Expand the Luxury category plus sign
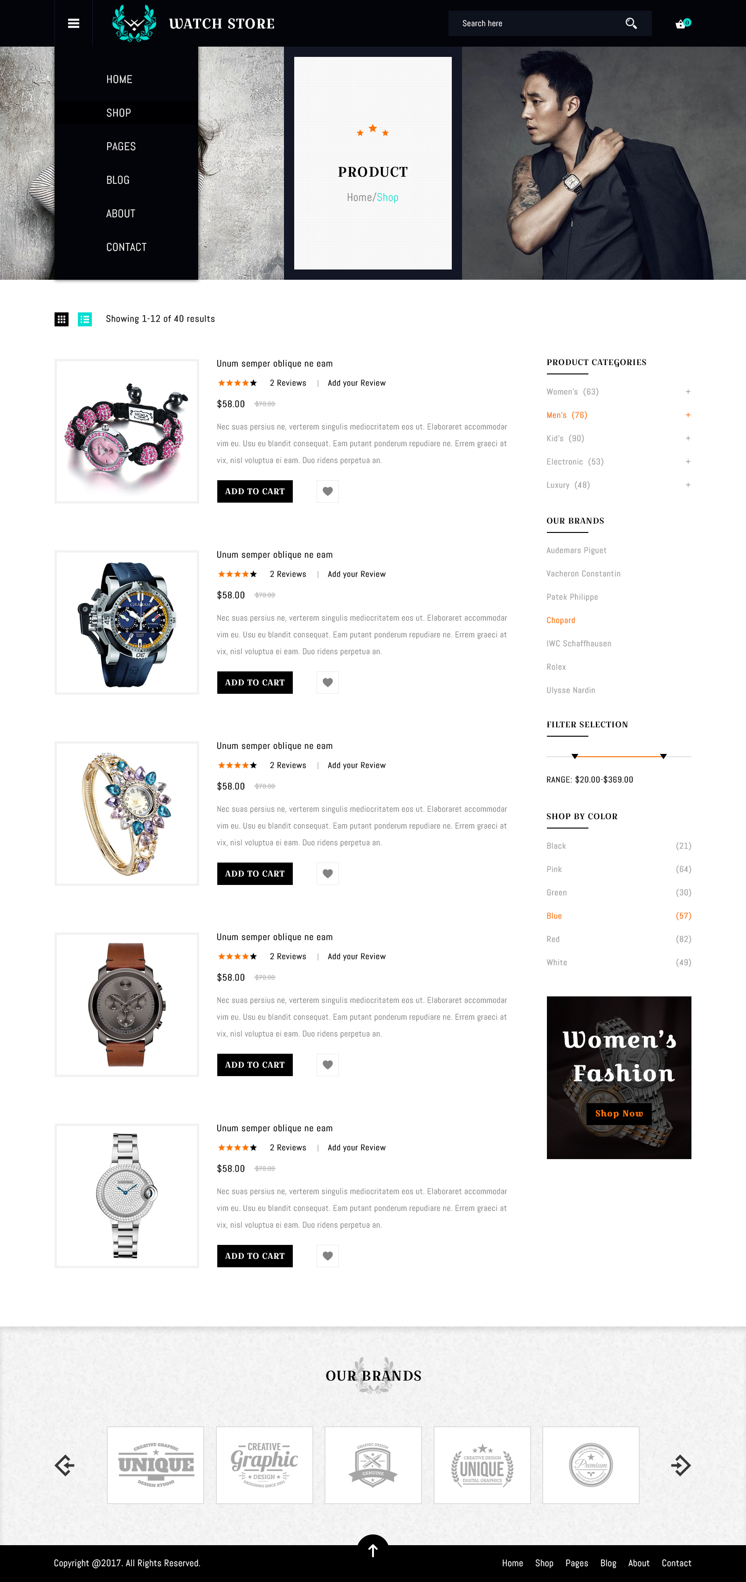Screen dimensions: 746x1582 click(688, 485)
